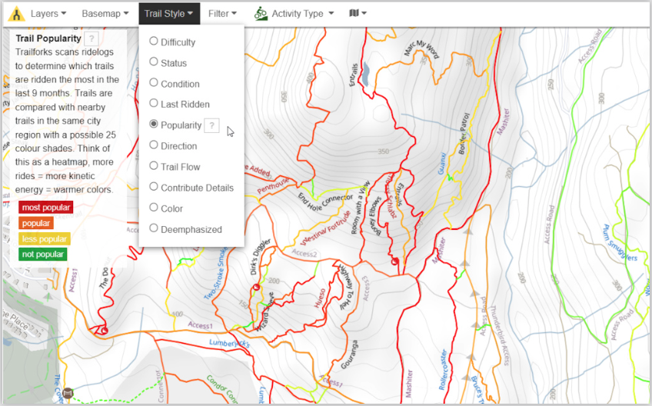The height and width of the screenshot is (406, 652).
Task: Collapse the Trail Style menu
Action: 169,14
